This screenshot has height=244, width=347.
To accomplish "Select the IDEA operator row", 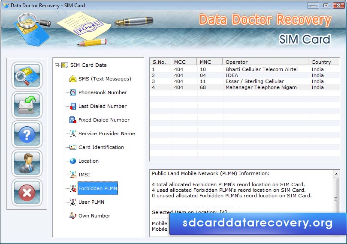I will point(245,75).
